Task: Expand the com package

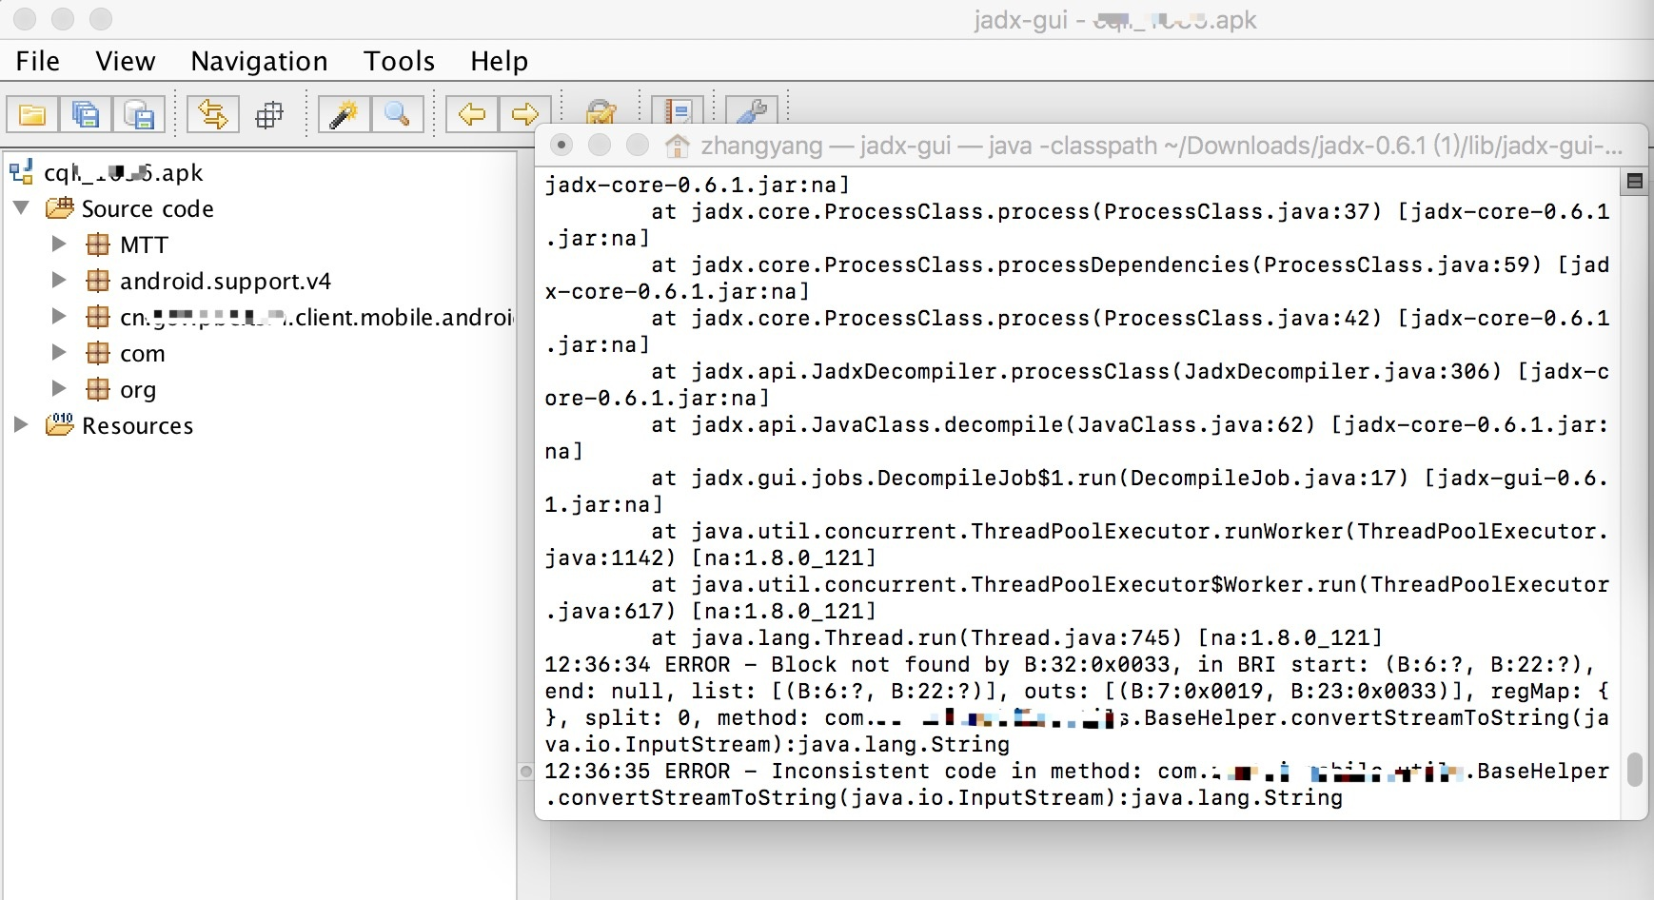Action: point(58,352)
